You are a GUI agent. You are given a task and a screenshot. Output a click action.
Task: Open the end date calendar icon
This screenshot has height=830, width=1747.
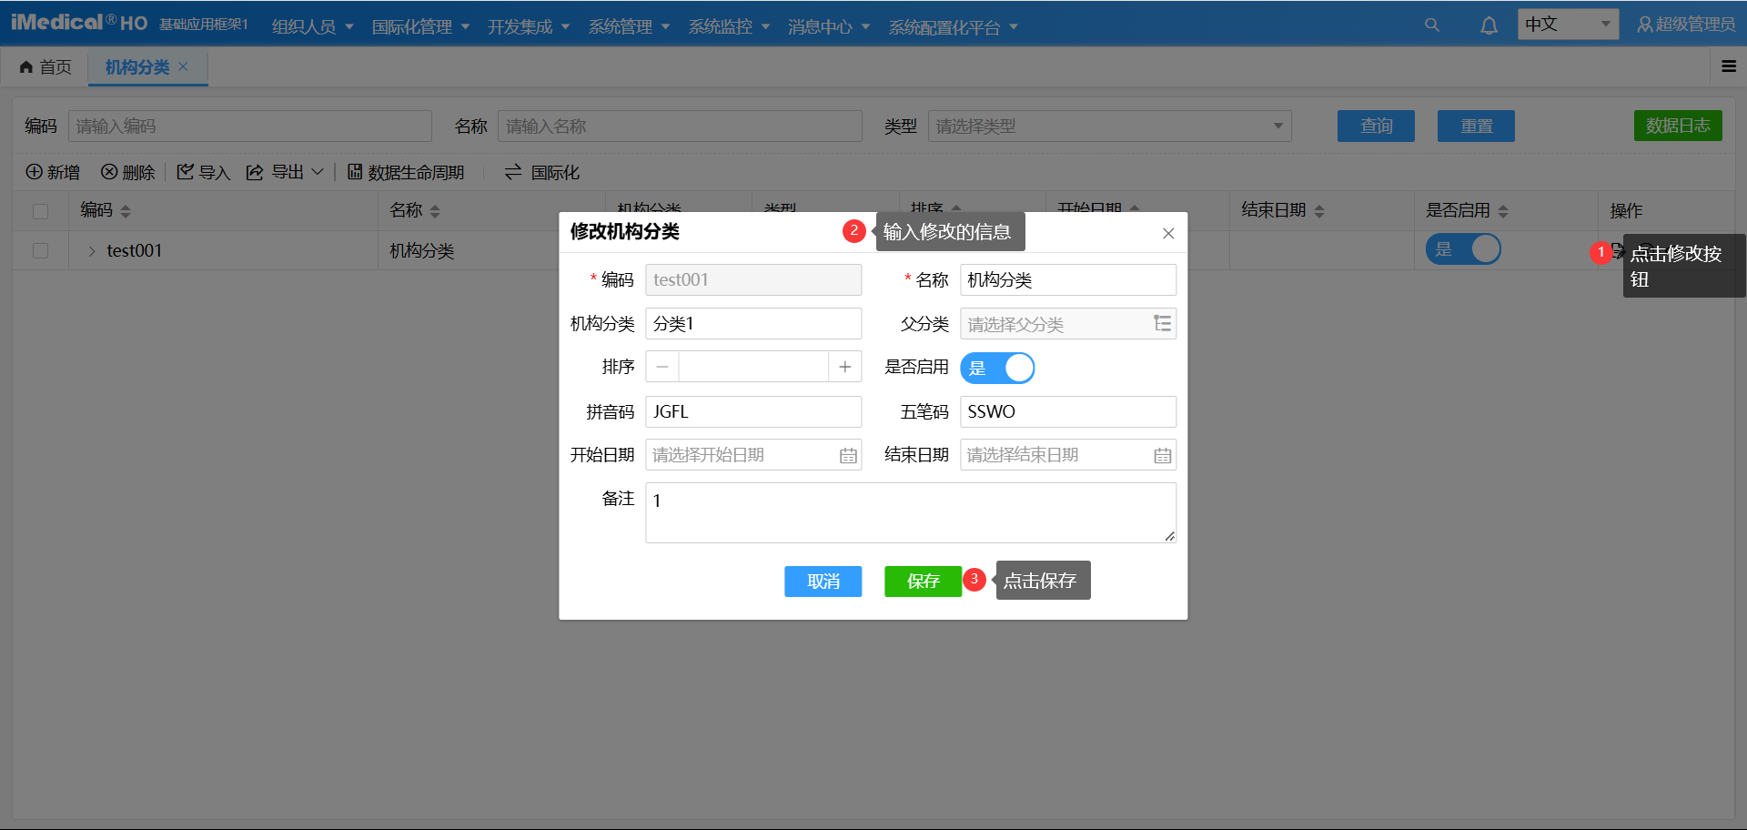click(1162, 456)
